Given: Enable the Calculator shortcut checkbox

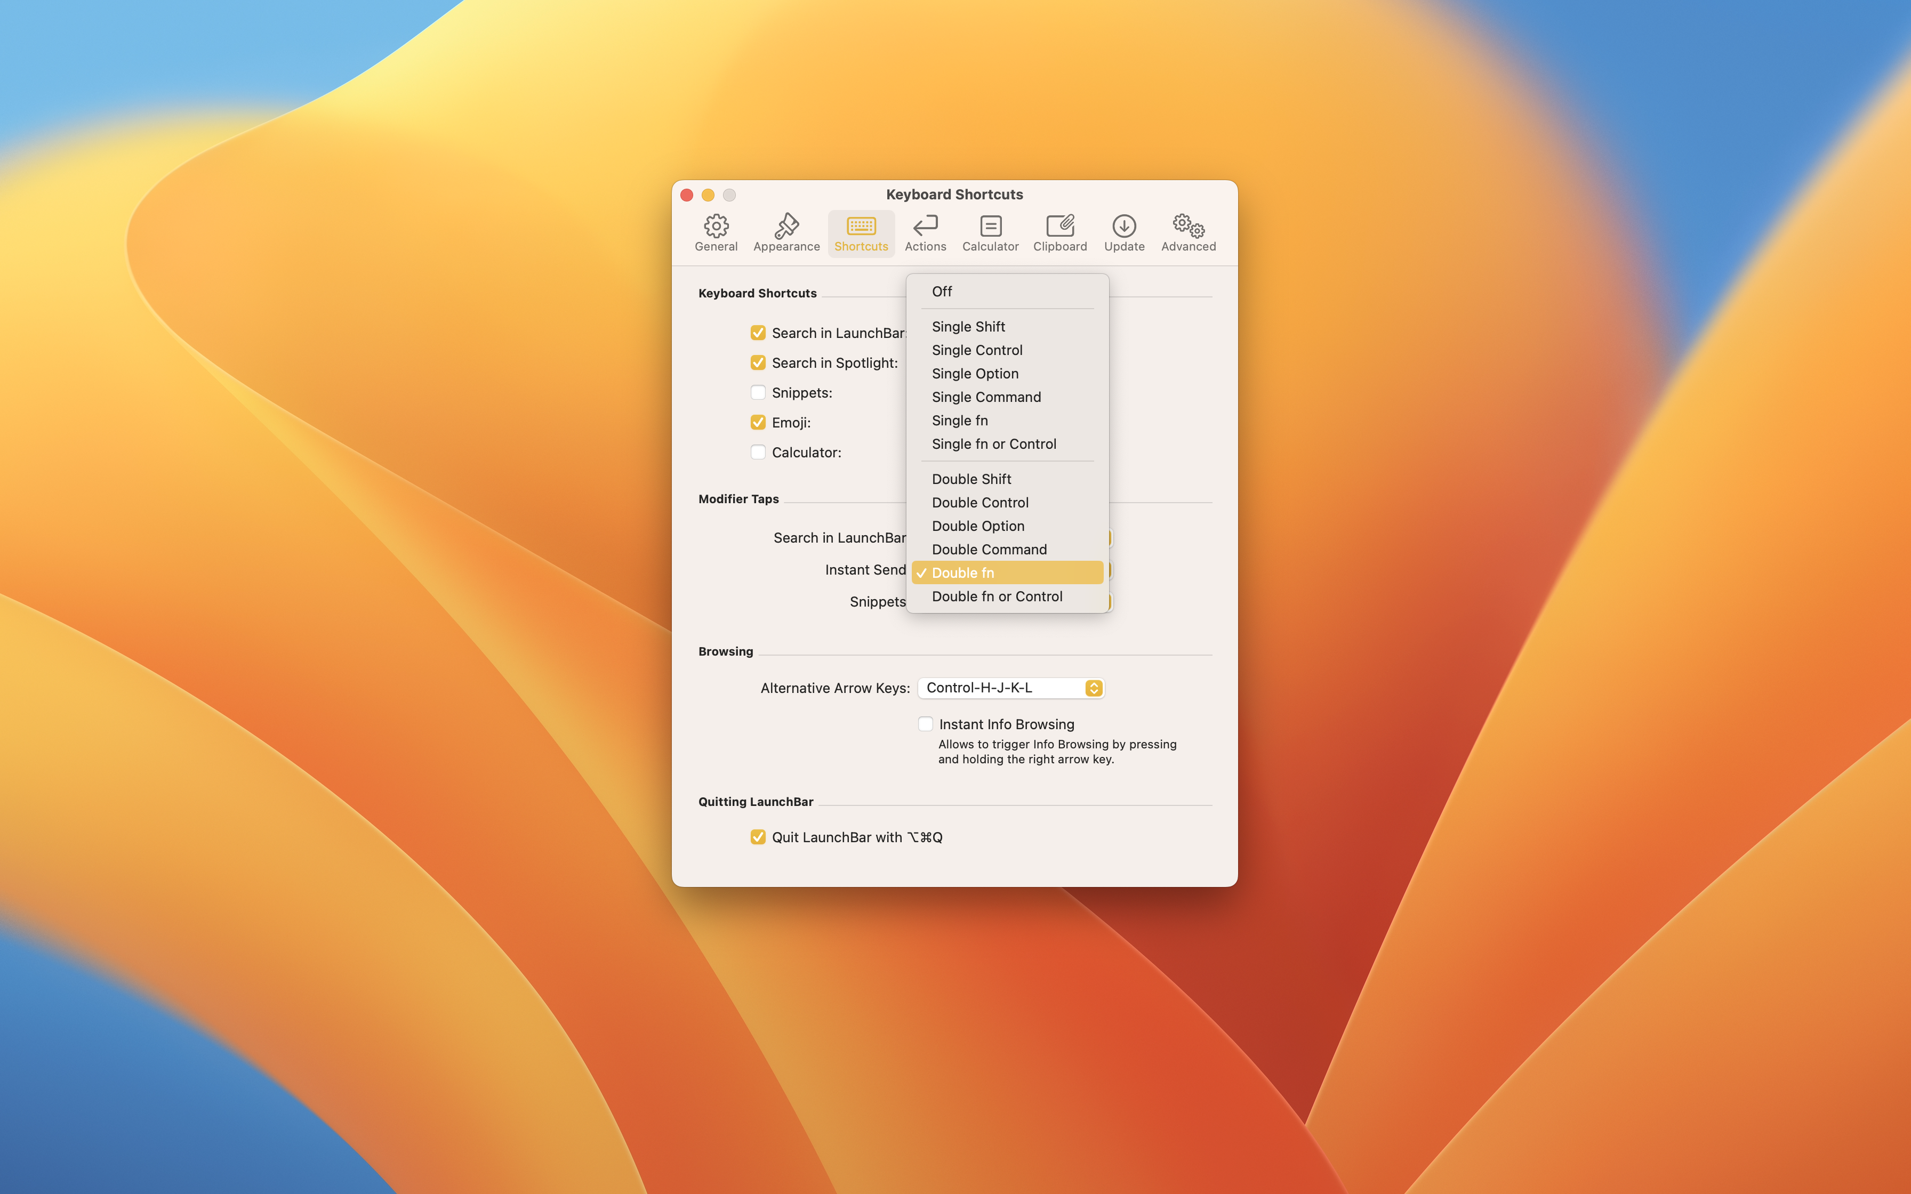Looking at the screenshot, I should (758, 453).
